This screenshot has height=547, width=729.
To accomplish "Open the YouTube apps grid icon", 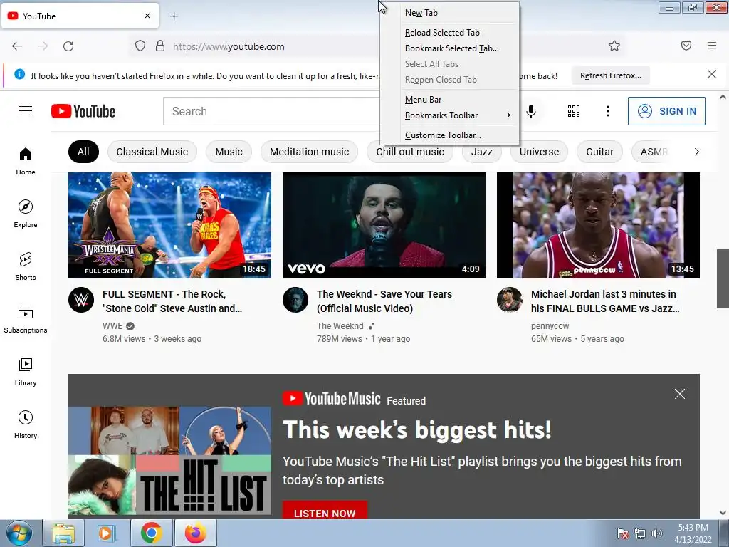I will point(574,111).
